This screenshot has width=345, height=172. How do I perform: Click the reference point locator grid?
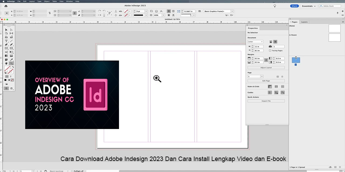7,13
